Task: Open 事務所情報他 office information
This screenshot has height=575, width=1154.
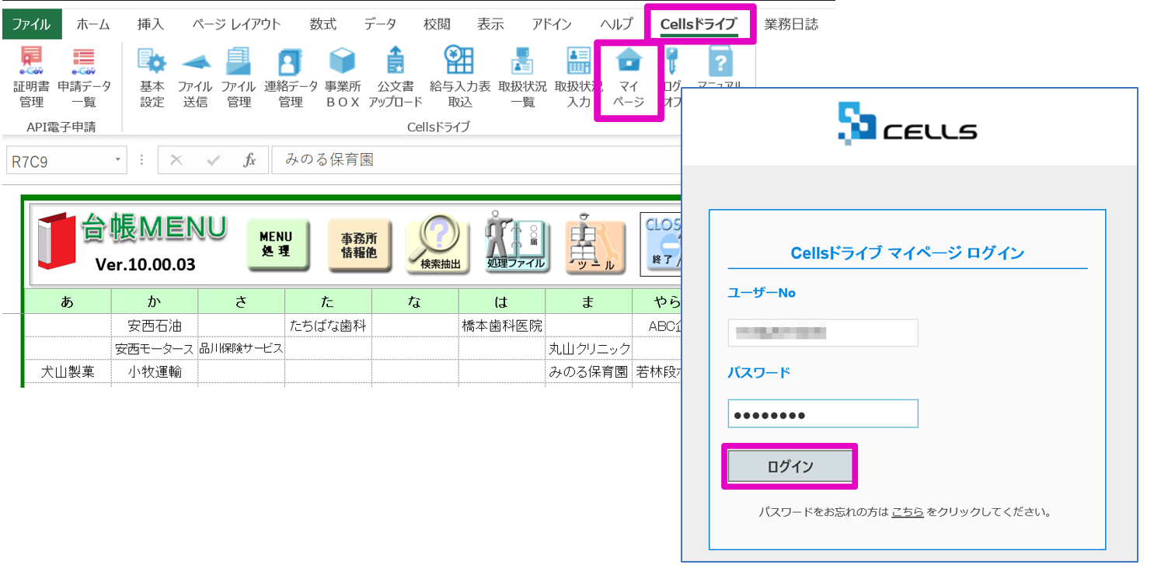Action: pyautogui.click(x=359, y=245)
